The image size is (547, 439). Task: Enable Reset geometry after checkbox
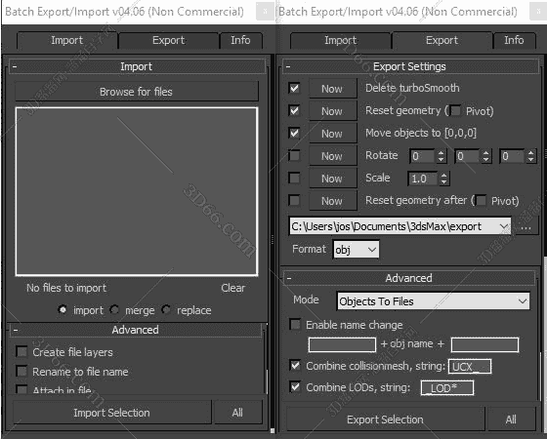(294, 200)
